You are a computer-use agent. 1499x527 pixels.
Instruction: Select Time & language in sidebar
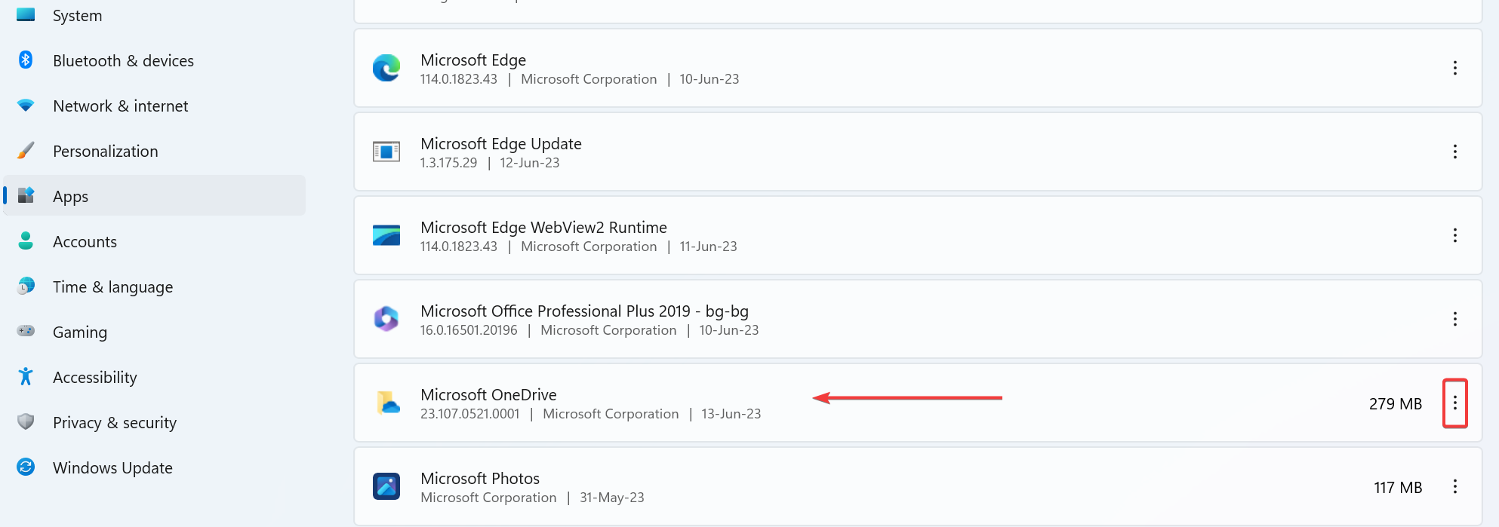coord(112,287)
